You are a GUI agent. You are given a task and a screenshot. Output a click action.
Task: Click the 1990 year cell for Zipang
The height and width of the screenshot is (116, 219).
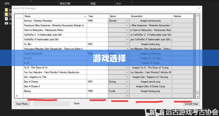(x=97, y=91)
